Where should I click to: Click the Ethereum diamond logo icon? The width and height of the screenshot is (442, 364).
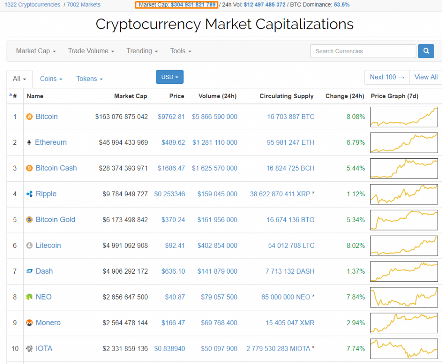[x=29, y=142]
